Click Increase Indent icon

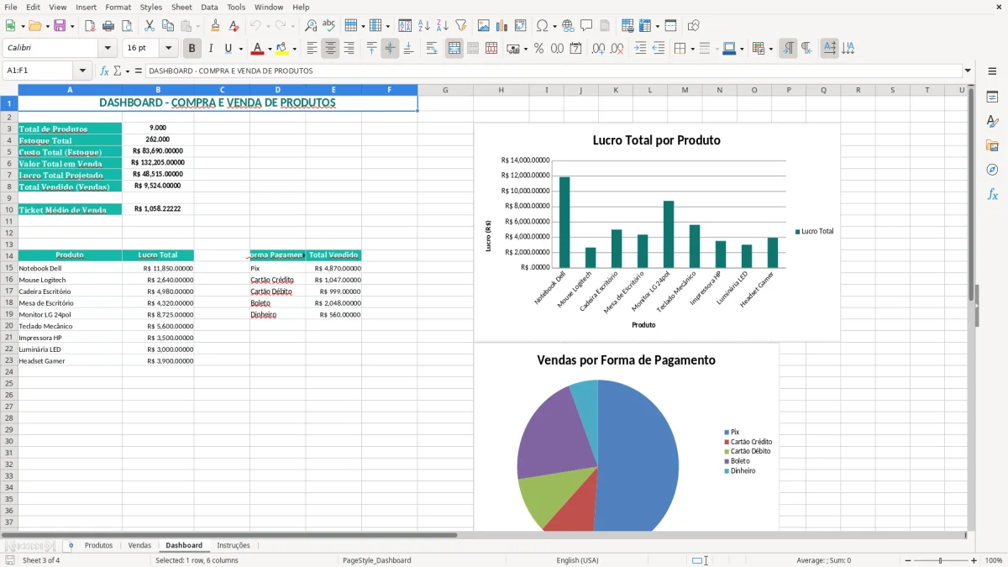[640, 49]
